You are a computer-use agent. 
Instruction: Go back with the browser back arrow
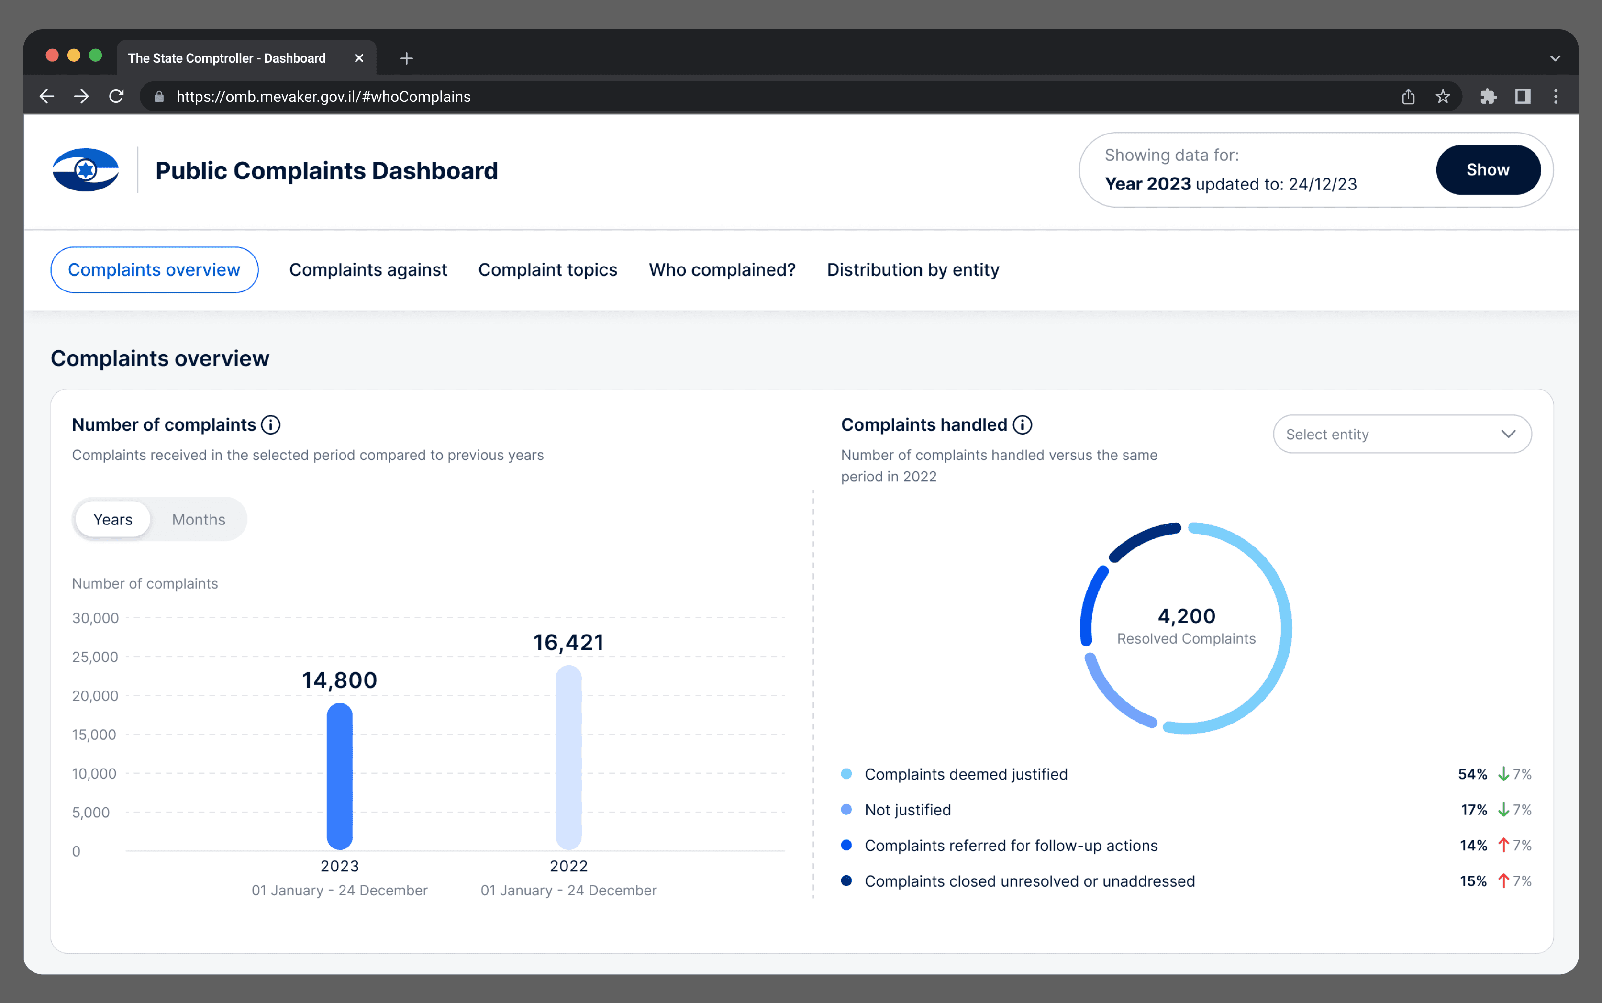[47, 97]
